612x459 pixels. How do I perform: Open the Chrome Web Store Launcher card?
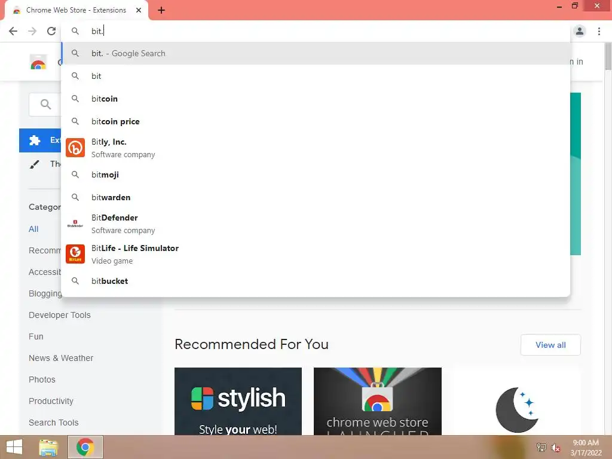378,401
